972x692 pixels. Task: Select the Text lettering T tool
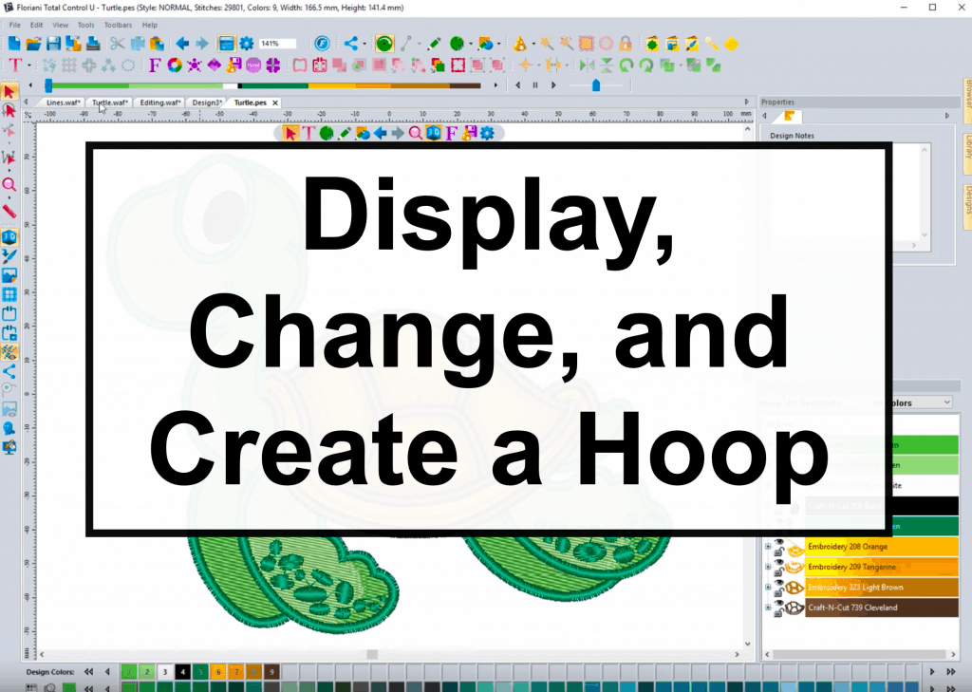point(16,65)
